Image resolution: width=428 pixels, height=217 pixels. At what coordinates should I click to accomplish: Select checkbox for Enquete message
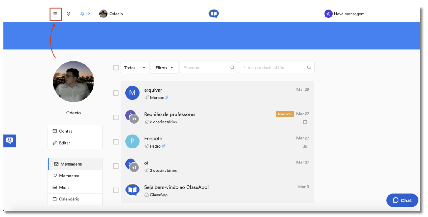point(116,142)
